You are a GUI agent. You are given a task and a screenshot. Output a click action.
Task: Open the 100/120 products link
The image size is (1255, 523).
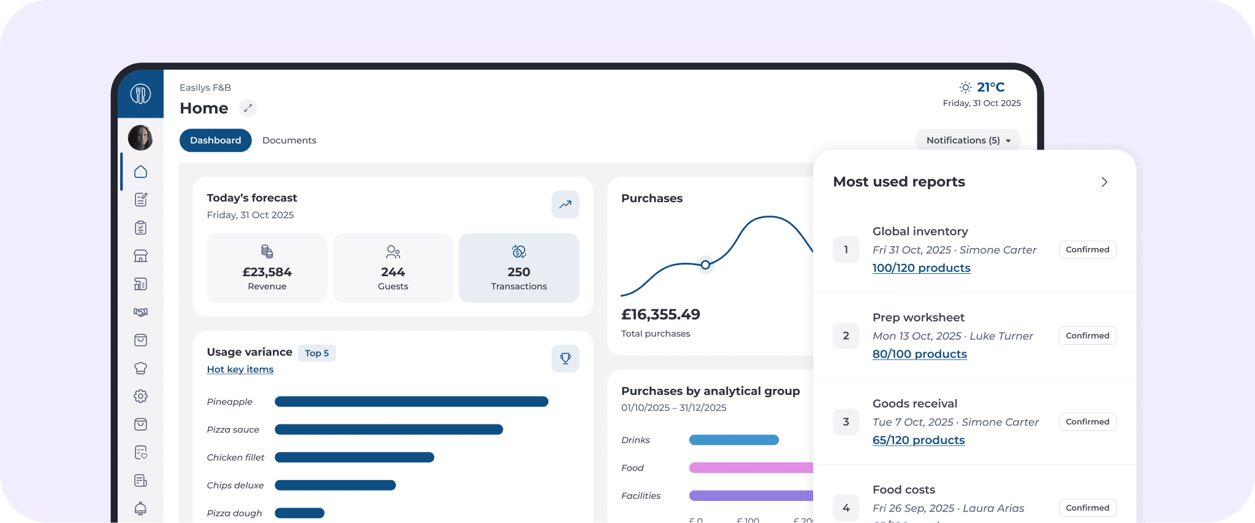tap(921, 268)
